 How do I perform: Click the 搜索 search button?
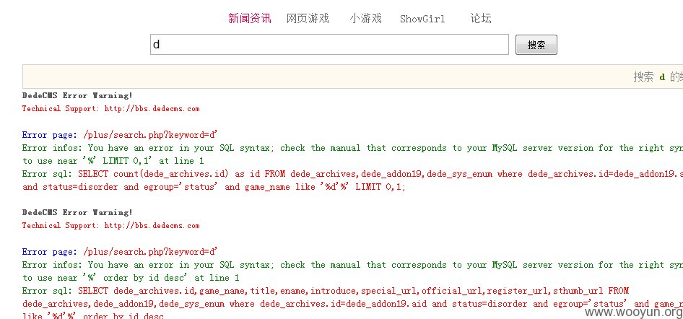point(536,45)
